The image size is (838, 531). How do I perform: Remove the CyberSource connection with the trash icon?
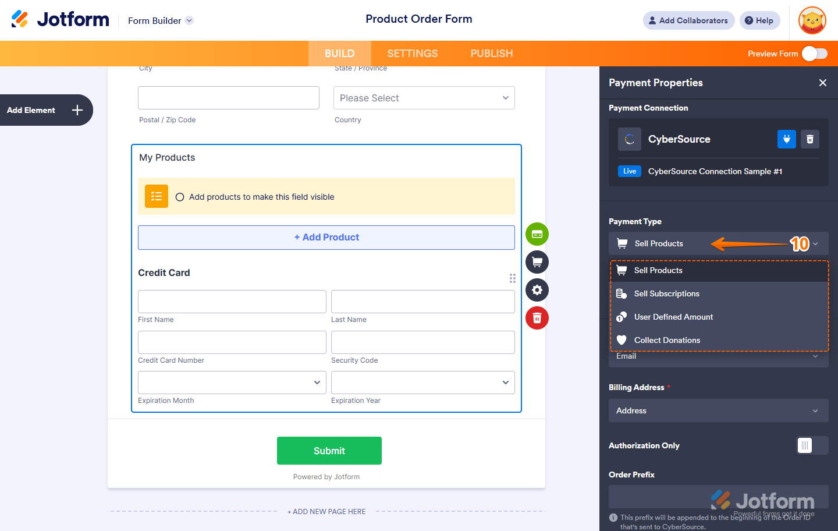[x=810, y=139]
